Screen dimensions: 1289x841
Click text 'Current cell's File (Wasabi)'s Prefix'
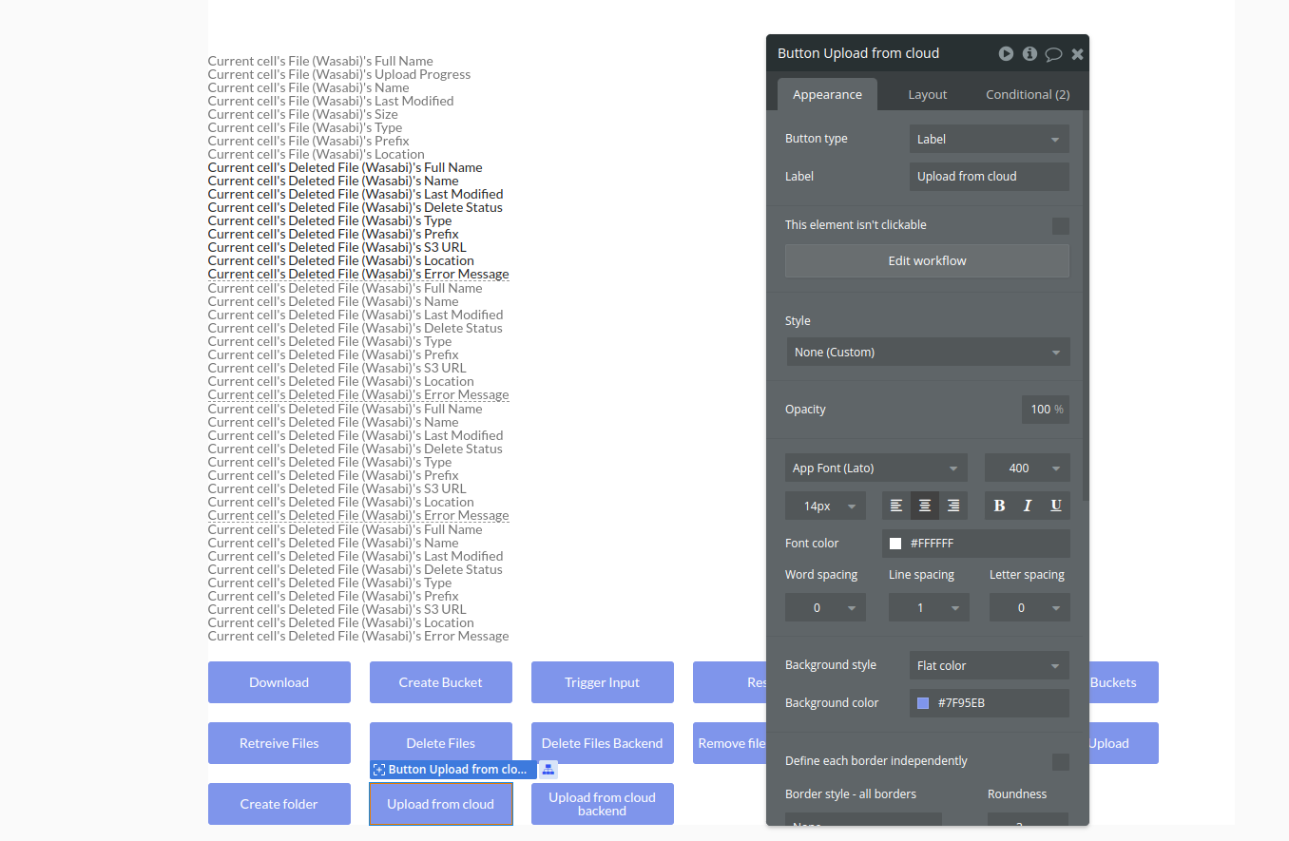309,141
